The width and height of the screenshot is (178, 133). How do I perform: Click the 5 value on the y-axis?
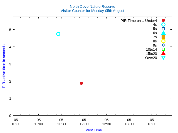[x=10, y=30]
